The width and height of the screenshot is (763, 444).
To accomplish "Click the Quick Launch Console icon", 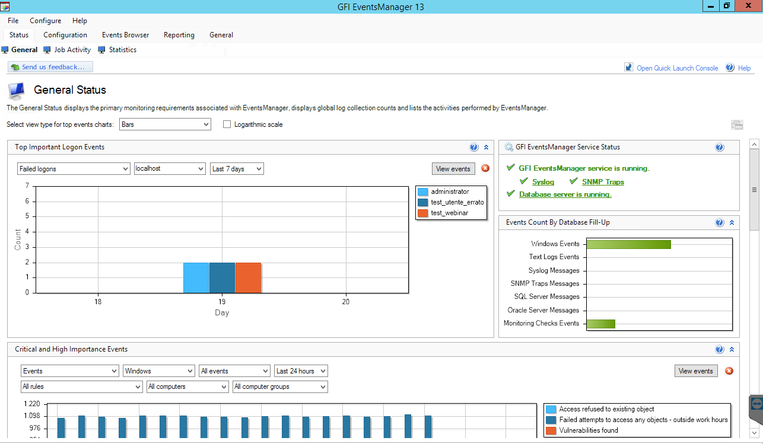I will tap(629, 68).
